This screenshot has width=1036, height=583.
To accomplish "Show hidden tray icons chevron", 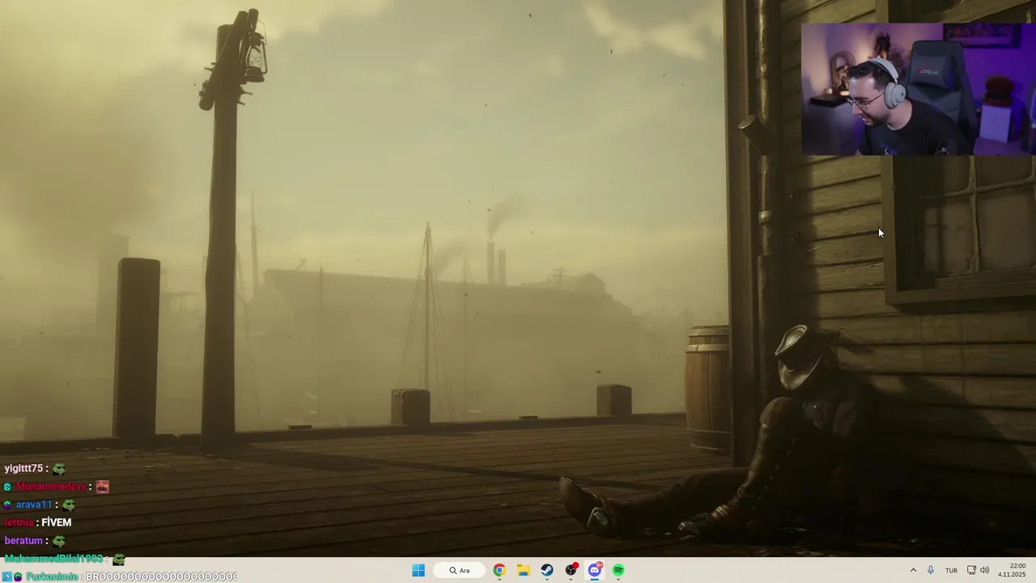I will (913, 570).
